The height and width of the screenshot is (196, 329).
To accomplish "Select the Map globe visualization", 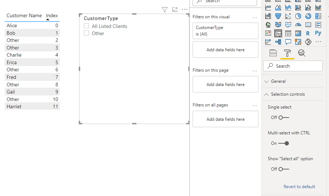I will pos(268,25).
